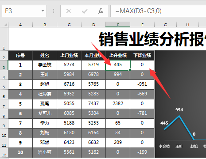Select the cell containing 李金枝 in the name column
The image size is (206, 159).
click(45, 65)
